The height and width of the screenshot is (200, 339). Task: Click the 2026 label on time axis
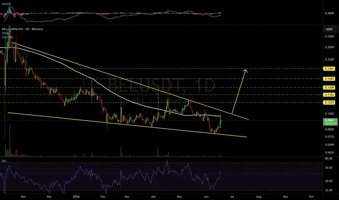(x=76, y=197)
